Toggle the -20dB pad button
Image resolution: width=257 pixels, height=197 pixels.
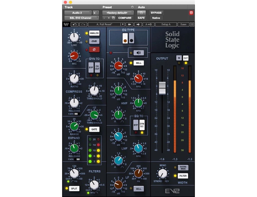94,41
